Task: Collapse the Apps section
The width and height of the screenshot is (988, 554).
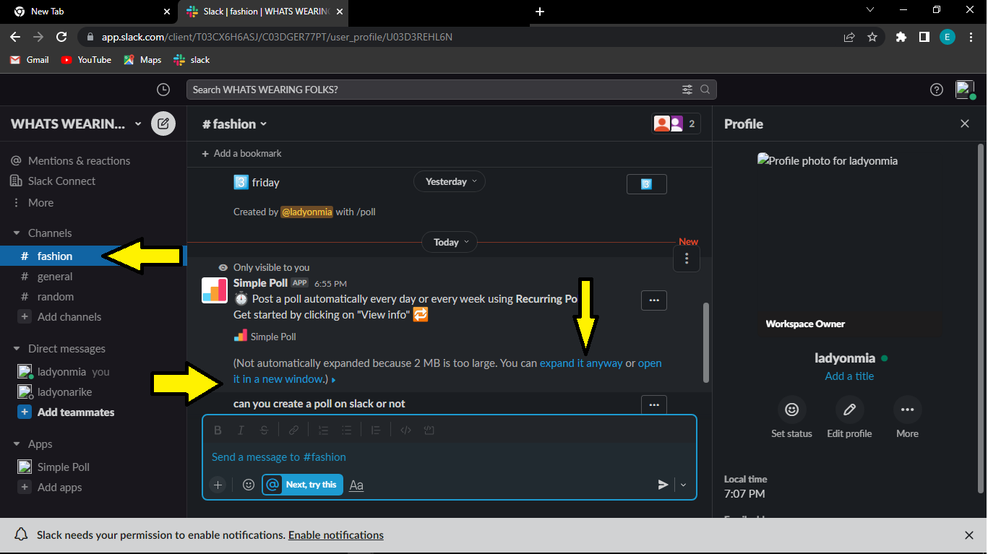Action: 17,444
